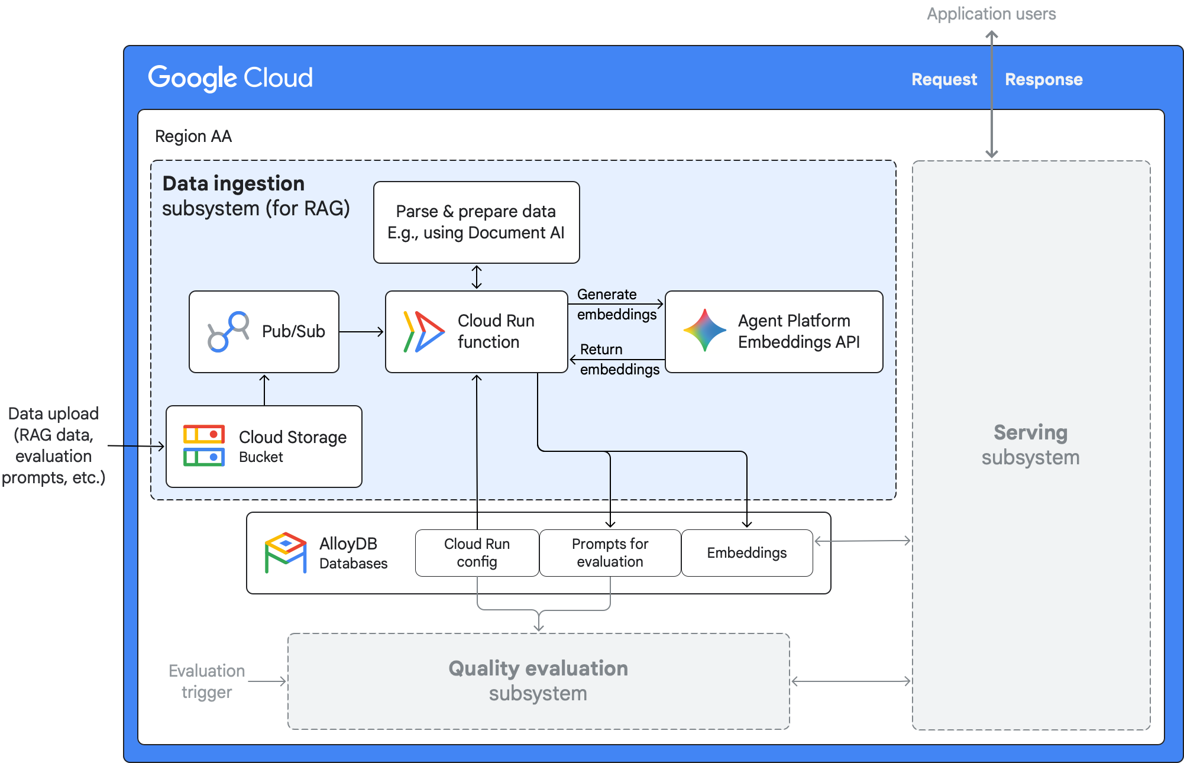Click the Cloud Run function icon
1184x763 pixels.
click(x=423, y=331)
